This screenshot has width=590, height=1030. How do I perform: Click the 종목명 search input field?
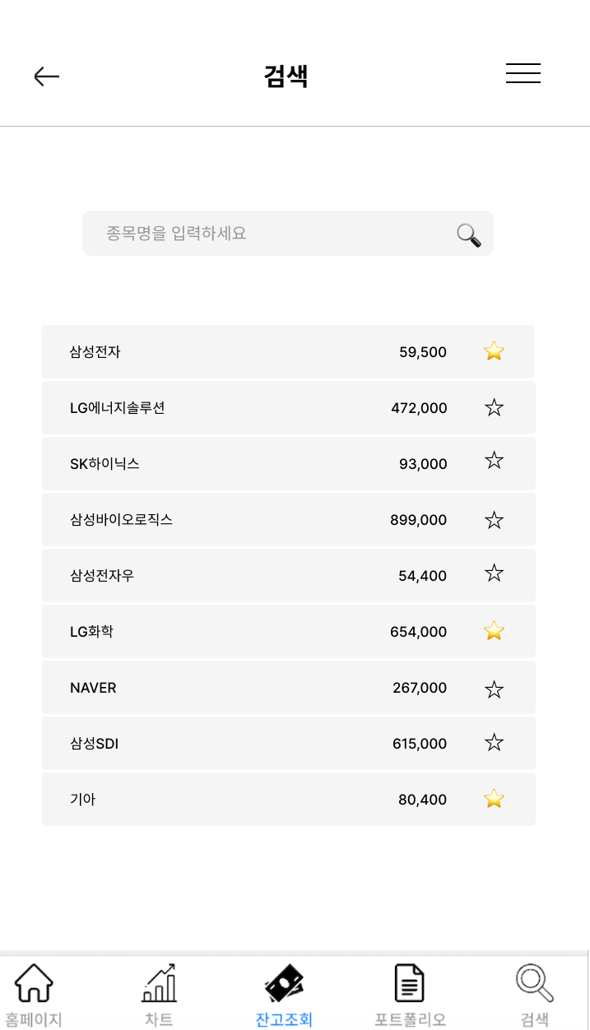click(x=247, y=234)
